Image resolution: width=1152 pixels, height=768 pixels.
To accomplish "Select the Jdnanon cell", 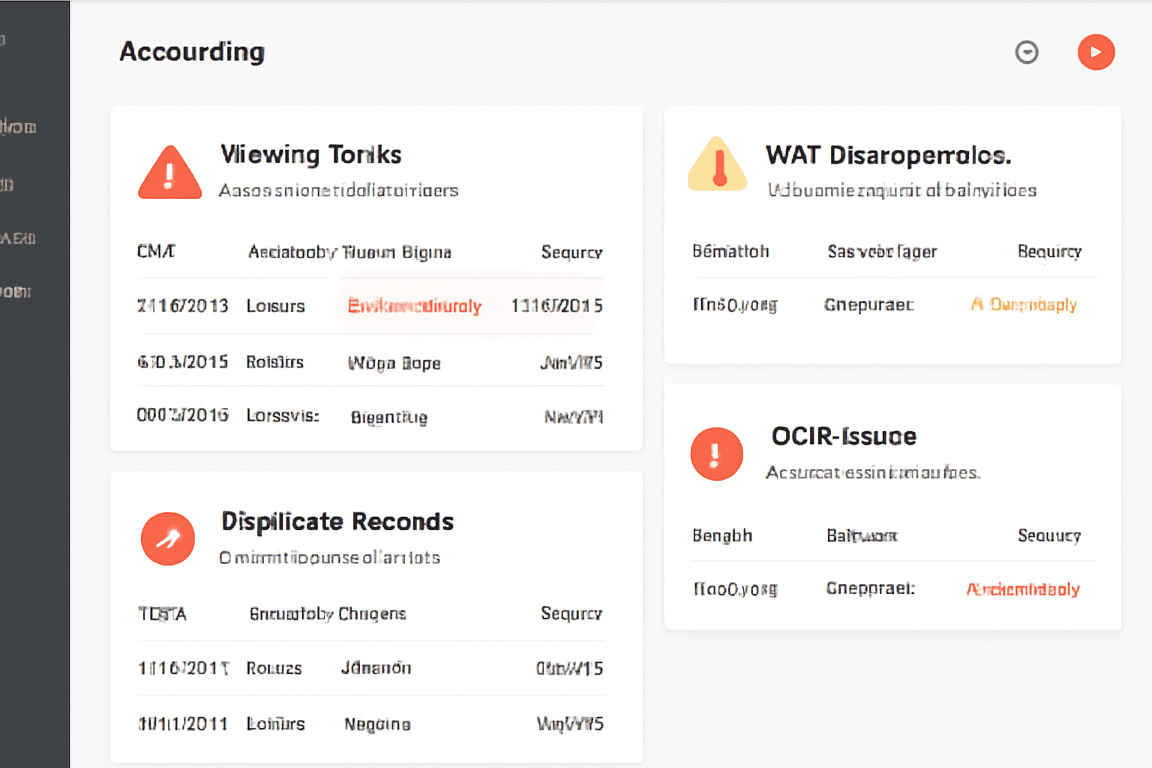I will 376,667.
